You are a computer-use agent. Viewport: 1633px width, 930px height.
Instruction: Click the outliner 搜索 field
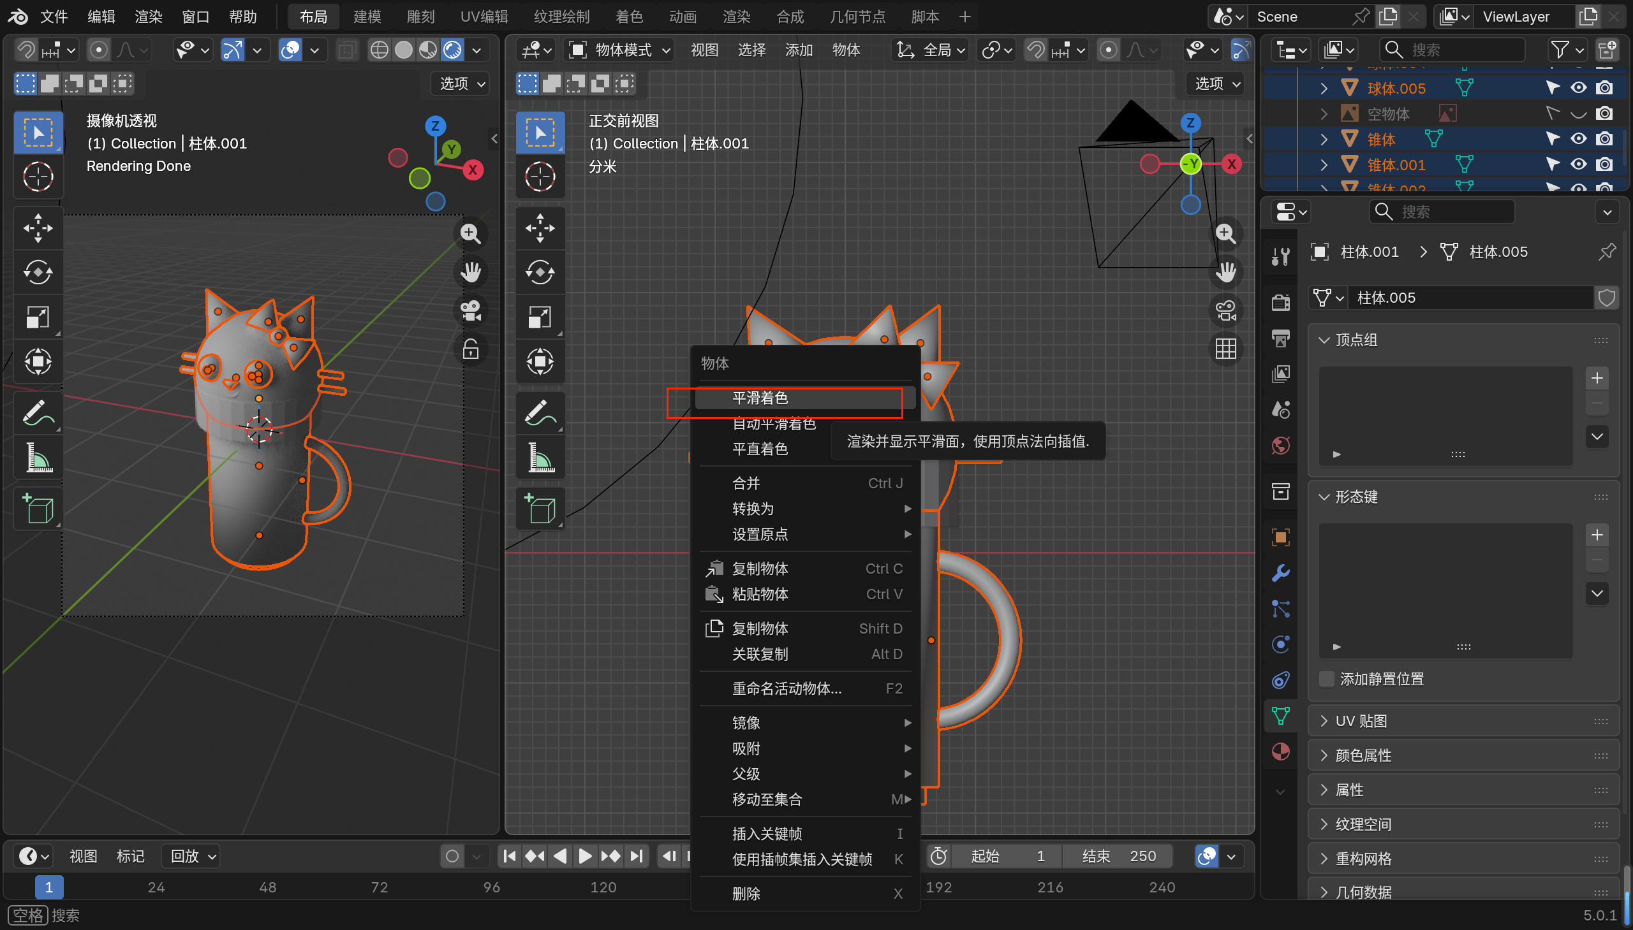(x=1451, y=50)
